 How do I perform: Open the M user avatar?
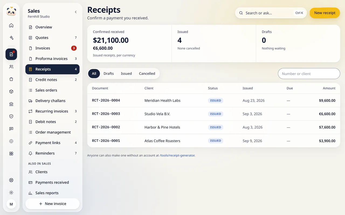(11, 204)
